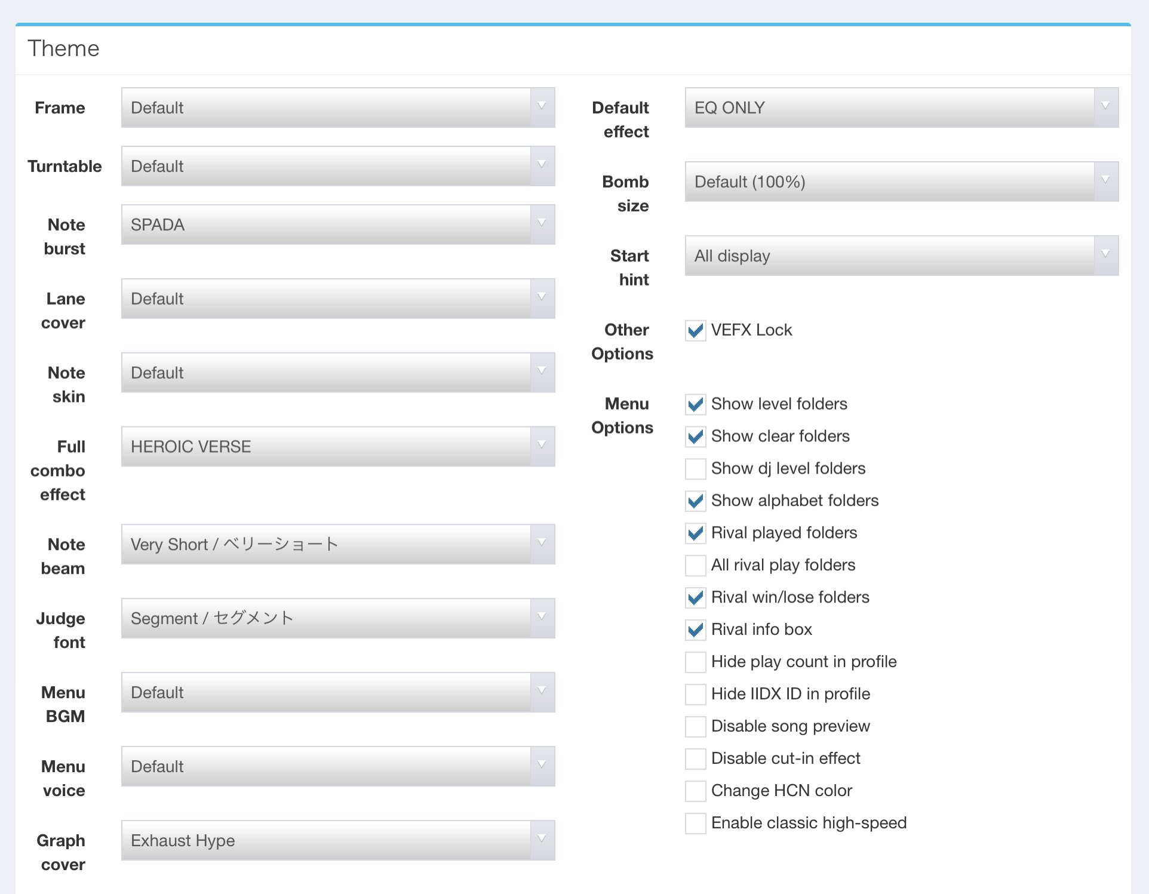Viewport: 1149px width, 894px height.
Task: Change Default effect from EQ ONLY
Action: click(901, 107)
